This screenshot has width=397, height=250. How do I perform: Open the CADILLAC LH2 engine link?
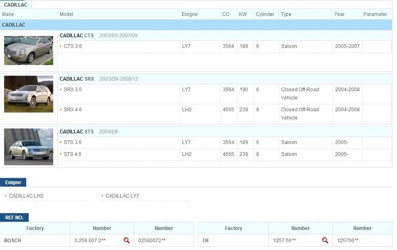click(26, 196)
